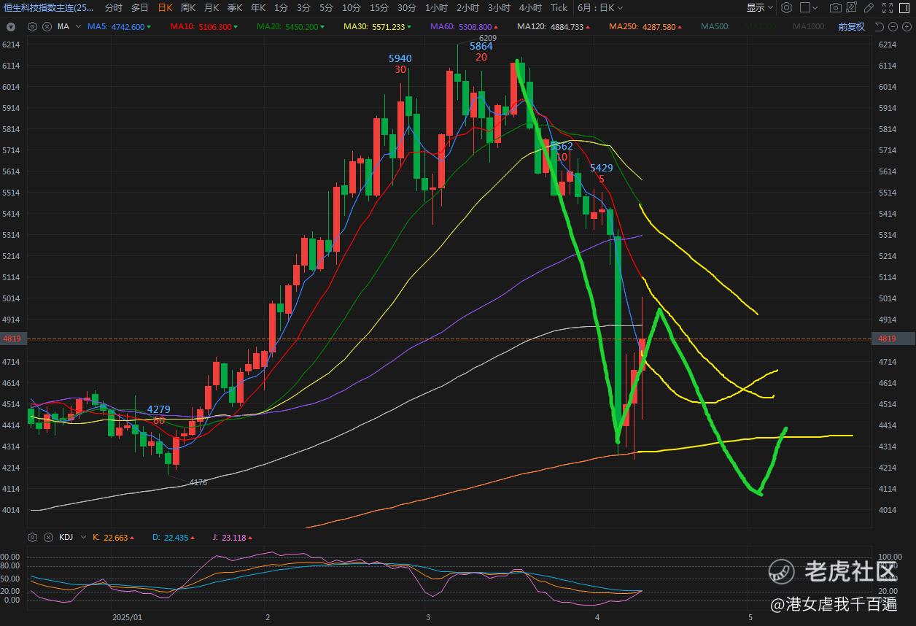
Task: Zoom out the chart with minus icon
Action: [892, 26]
